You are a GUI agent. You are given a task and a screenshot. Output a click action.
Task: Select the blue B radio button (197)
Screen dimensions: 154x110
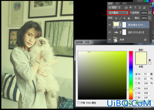tap(136, 97)
